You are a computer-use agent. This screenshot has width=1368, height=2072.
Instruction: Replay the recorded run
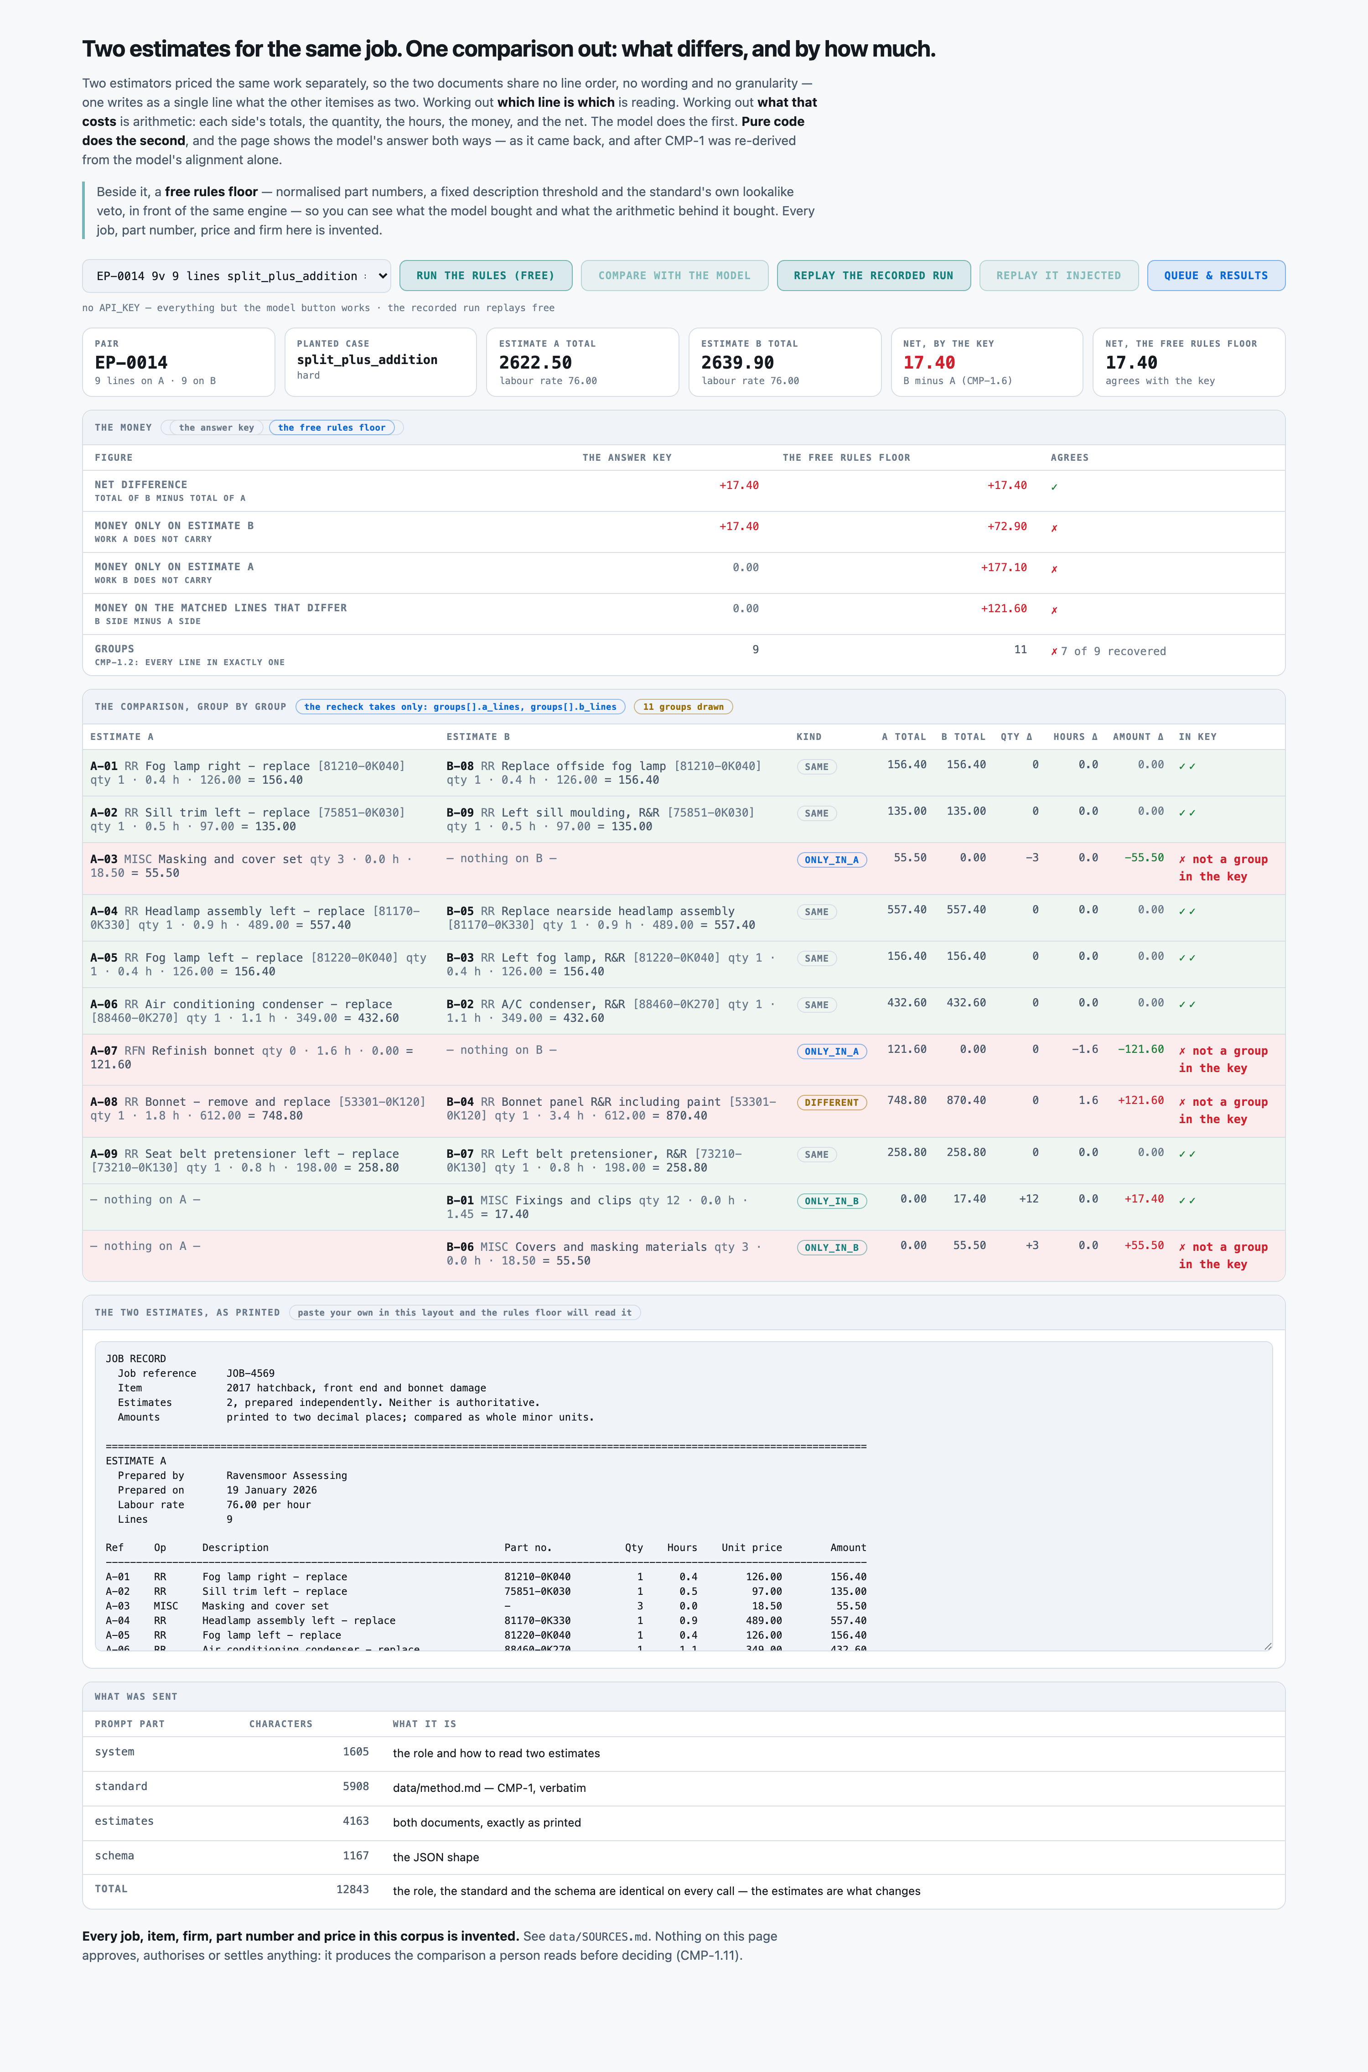(873, 276)
